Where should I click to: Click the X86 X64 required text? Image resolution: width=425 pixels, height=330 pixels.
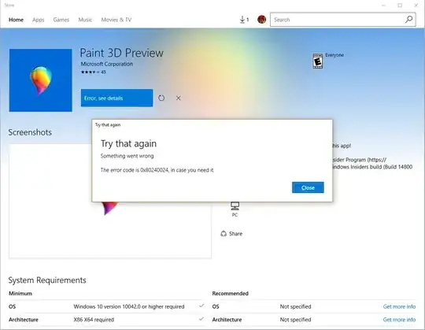(x=94, y=320)
